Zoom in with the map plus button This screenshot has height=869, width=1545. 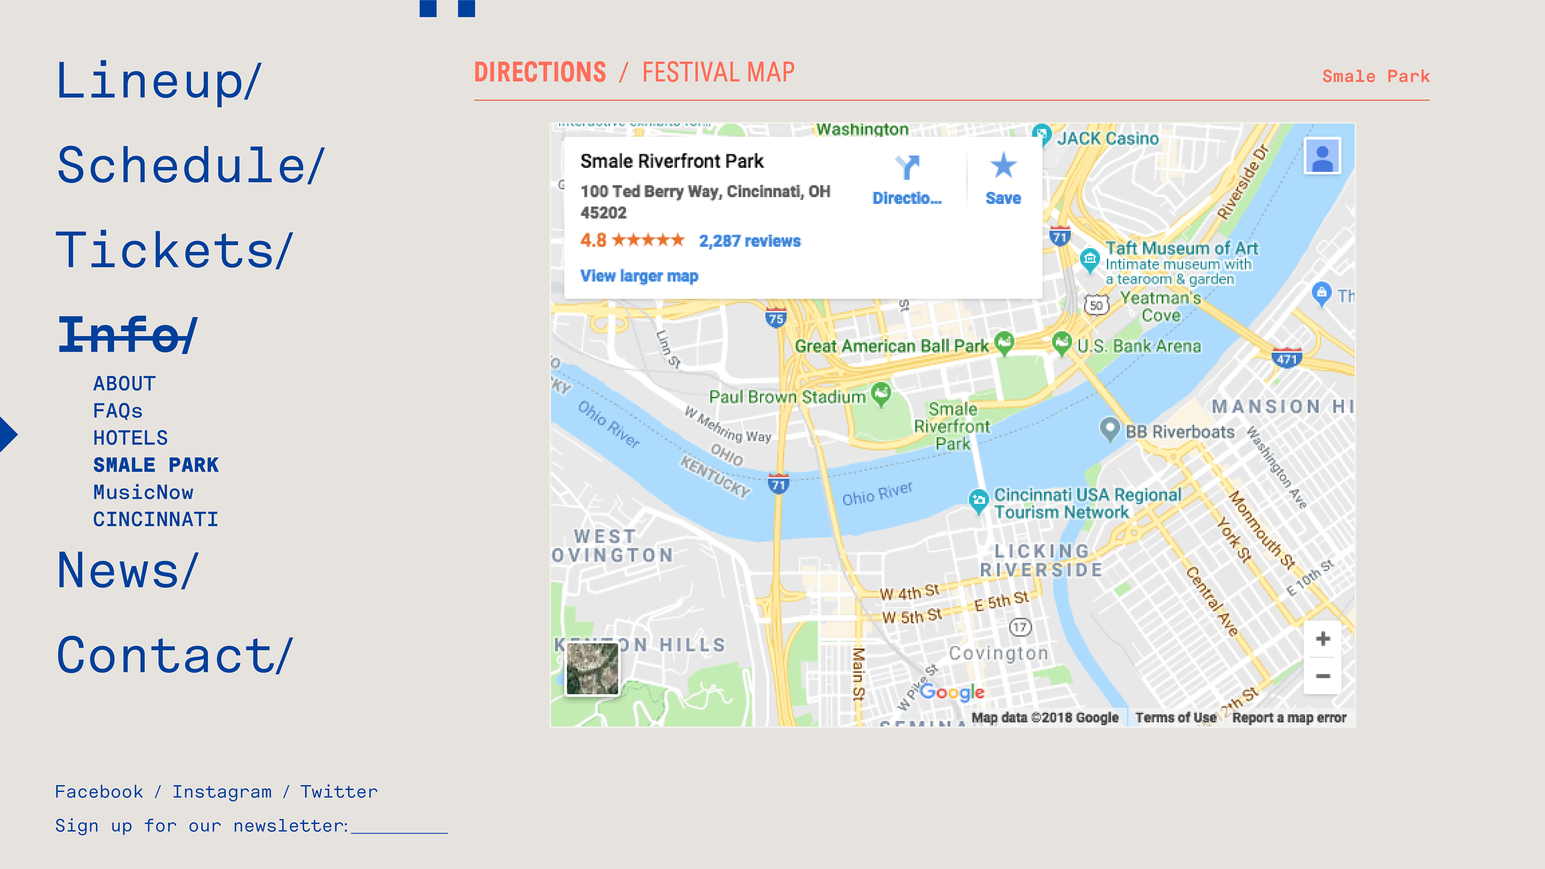(1323, 638)
